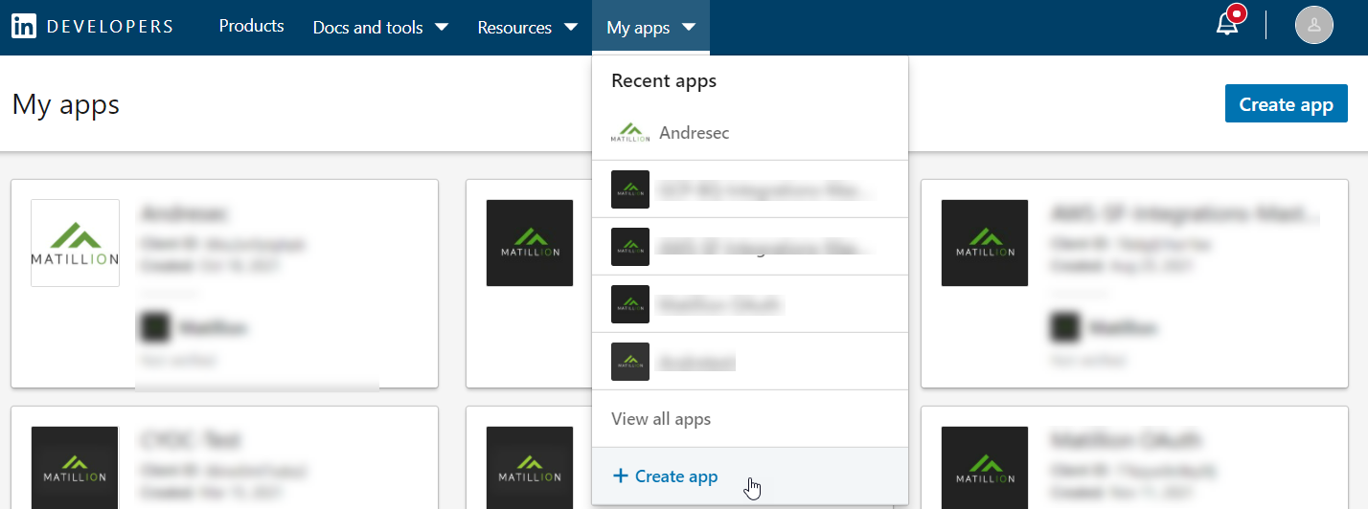Click the CYOC-Test card logo

click(75, 468)
